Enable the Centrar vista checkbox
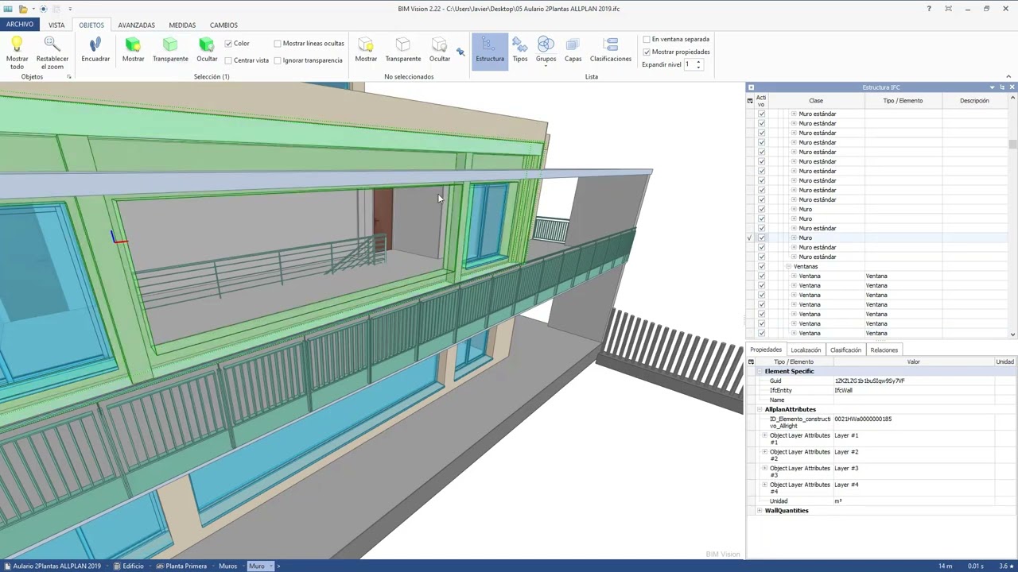The height and width of the screenshot is (572, 1018). [x=228, y=60]
